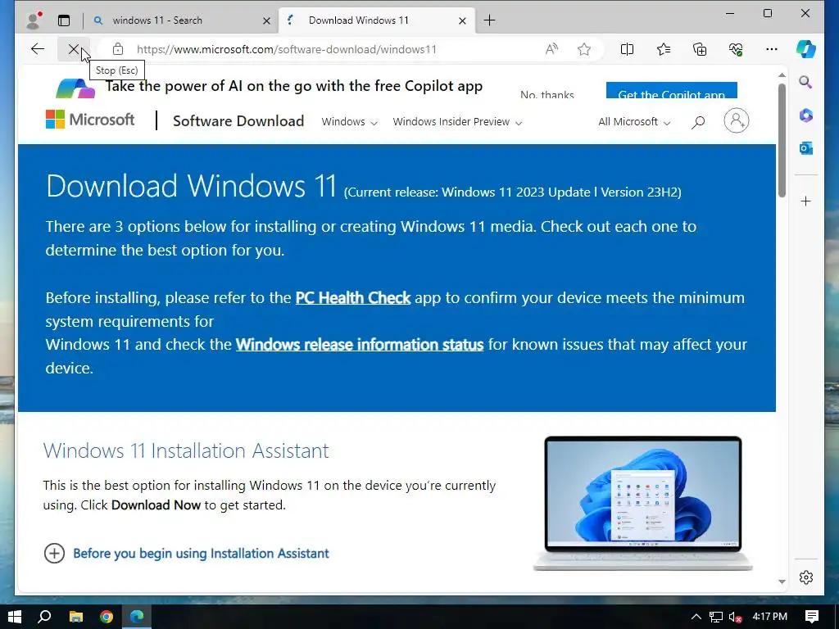Viewport: 839px width, 629px height.
Task: Close the windows 11 - Search tab
Action: point(266,20)
